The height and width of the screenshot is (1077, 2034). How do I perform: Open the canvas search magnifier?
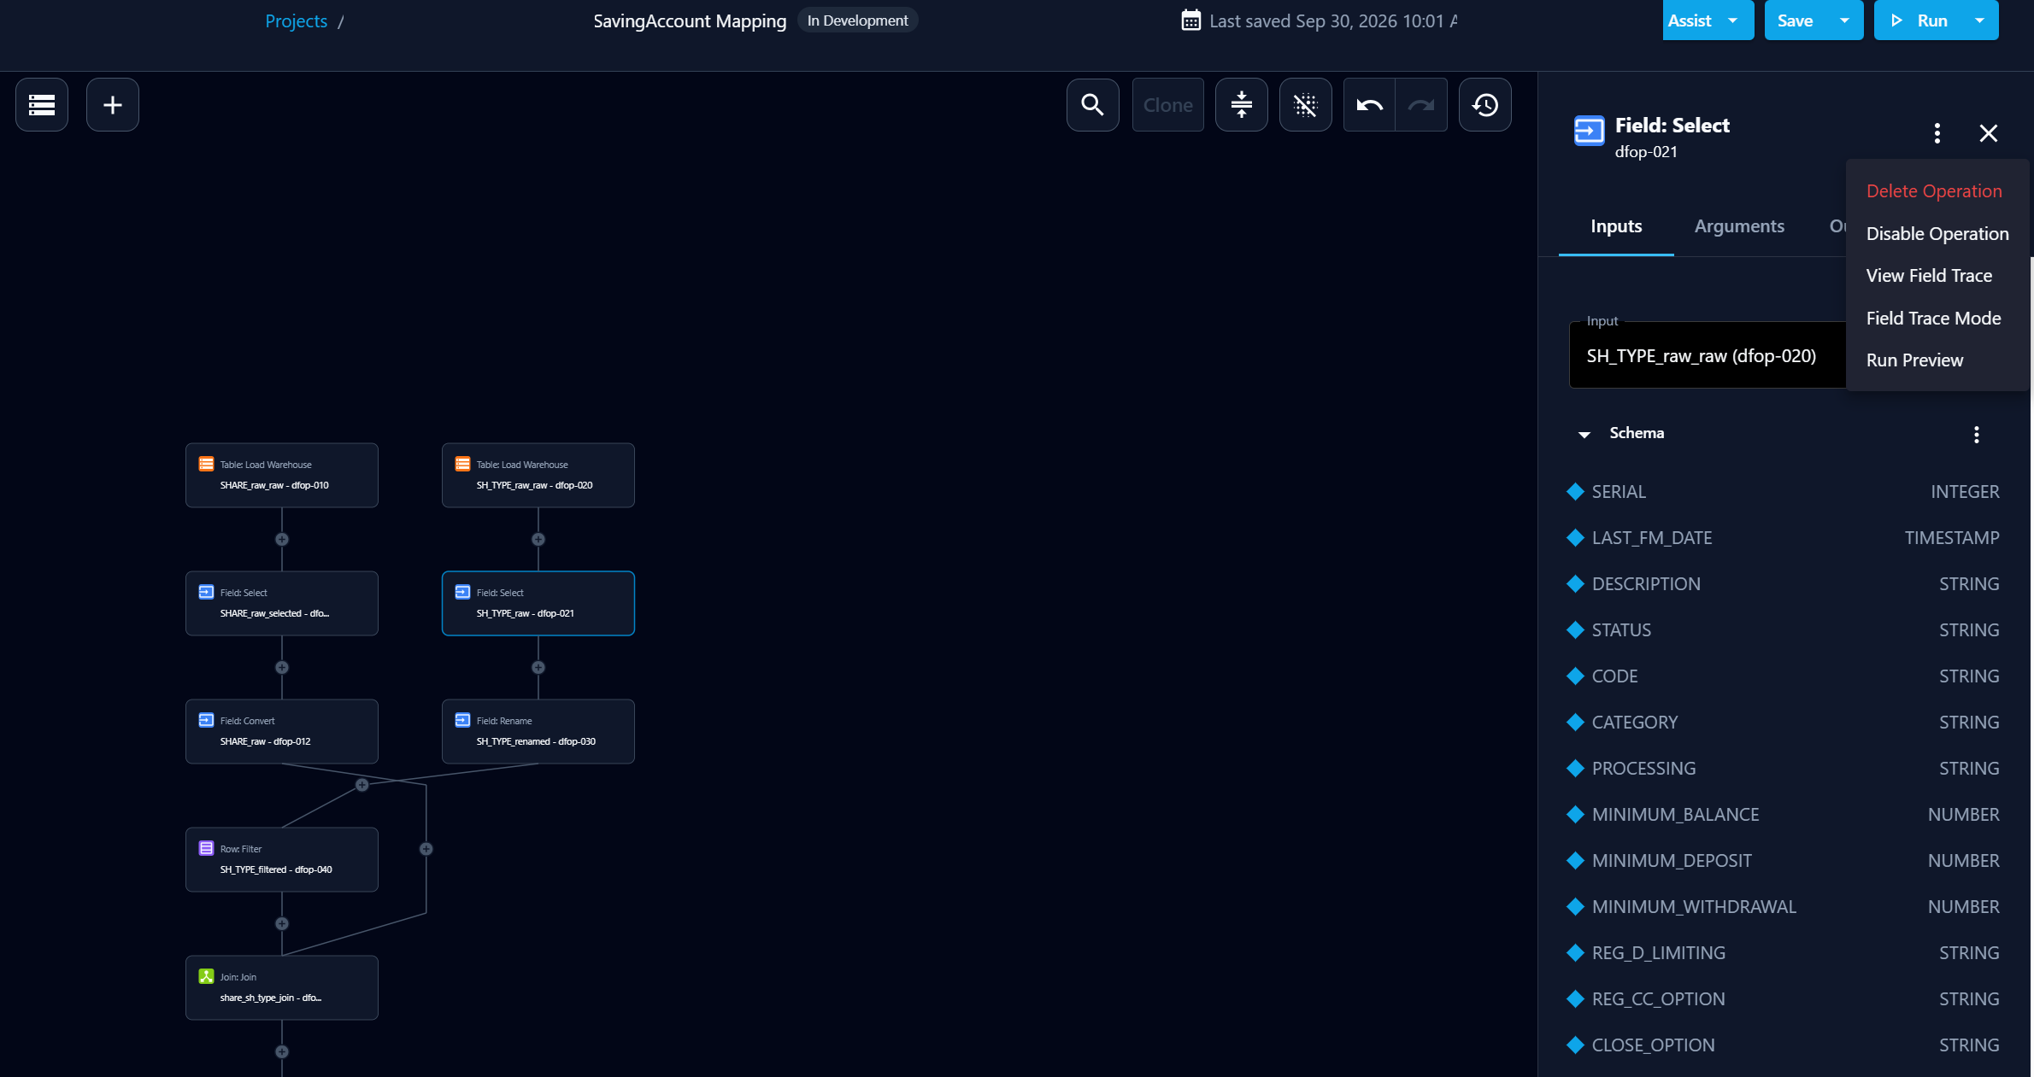point(1092,105)
